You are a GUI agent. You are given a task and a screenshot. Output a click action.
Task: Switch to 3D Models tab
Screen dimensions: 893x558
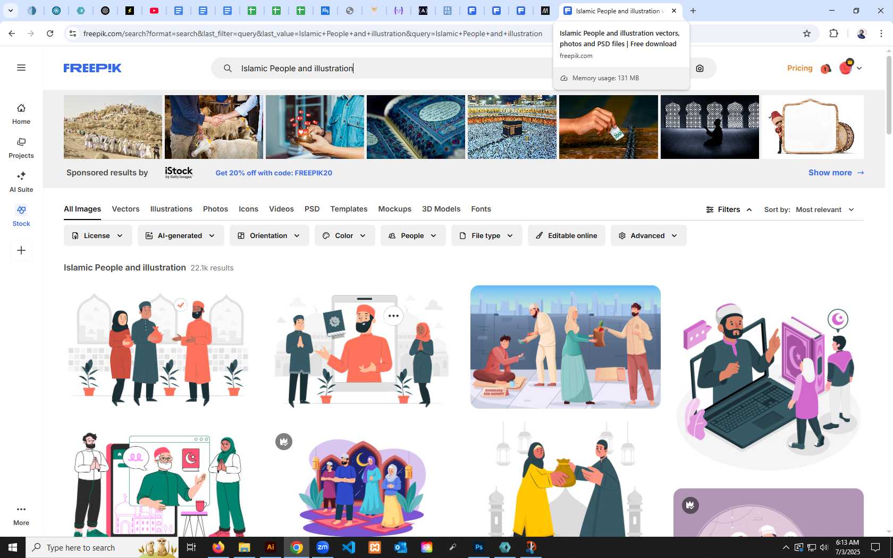pos(441,209)
